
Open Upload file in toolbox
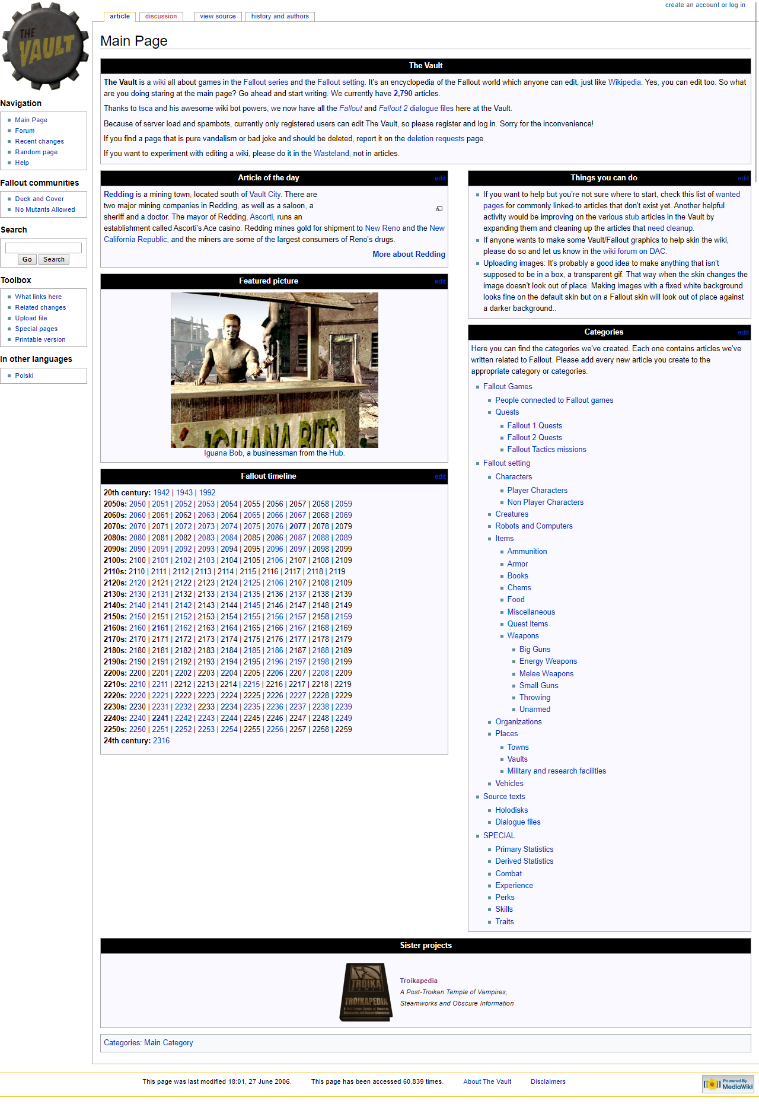coord(31,318)
